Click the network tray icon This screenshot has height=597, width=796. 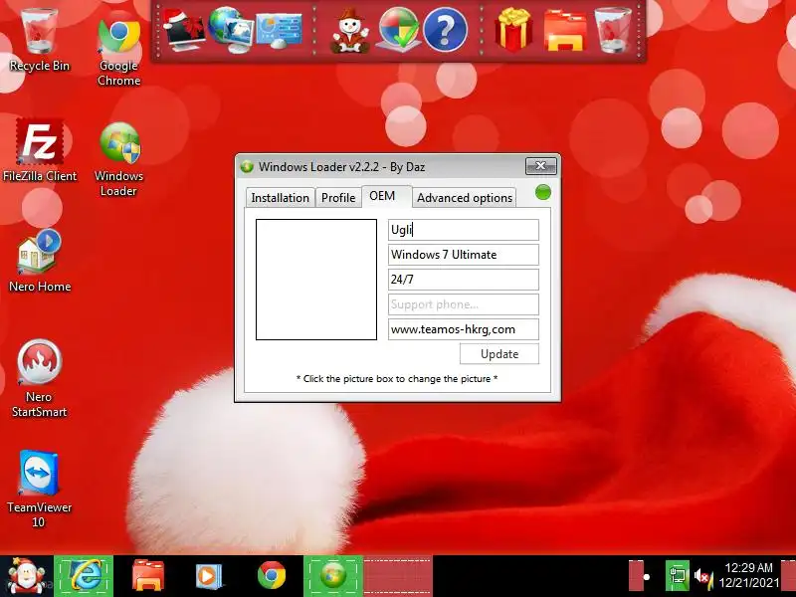[678, 576]
